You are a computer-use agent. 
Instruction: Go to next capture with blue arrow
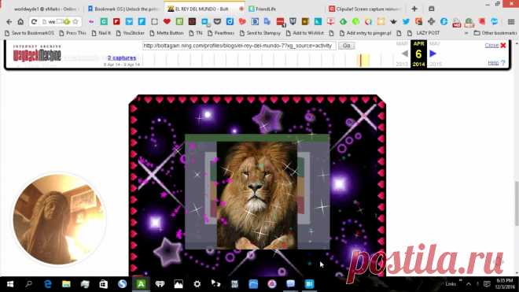(x=432, y=54)
